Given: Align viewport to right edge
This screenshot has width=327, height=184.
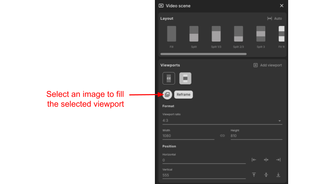Looking at the screenshot, I should [278, 160].
